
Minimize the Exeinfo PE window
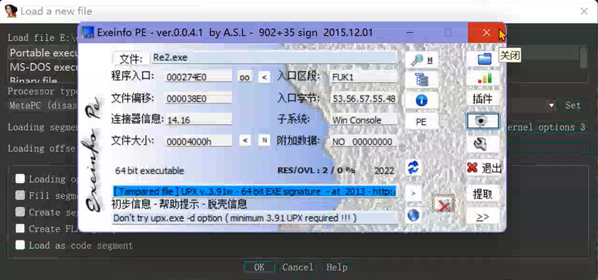[x=410, y=33]
